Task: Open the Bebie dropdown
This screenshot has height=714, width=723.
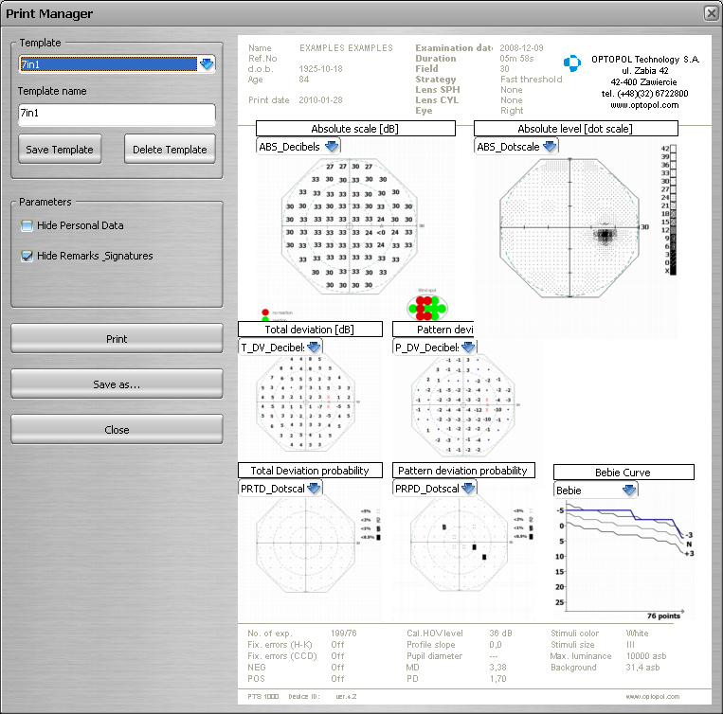Action: pos(629,490)
